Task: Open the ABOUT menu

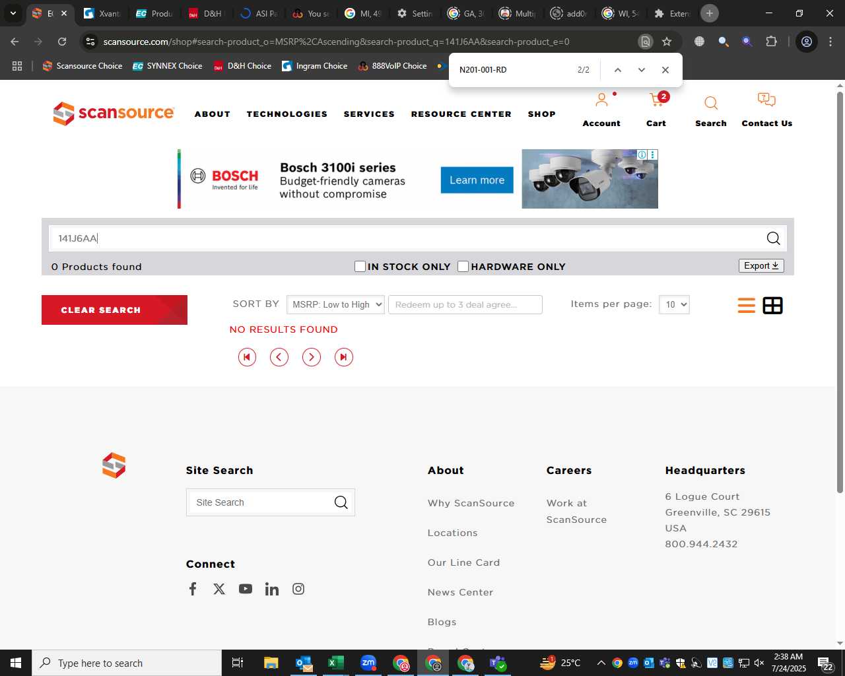Action: 213,114
